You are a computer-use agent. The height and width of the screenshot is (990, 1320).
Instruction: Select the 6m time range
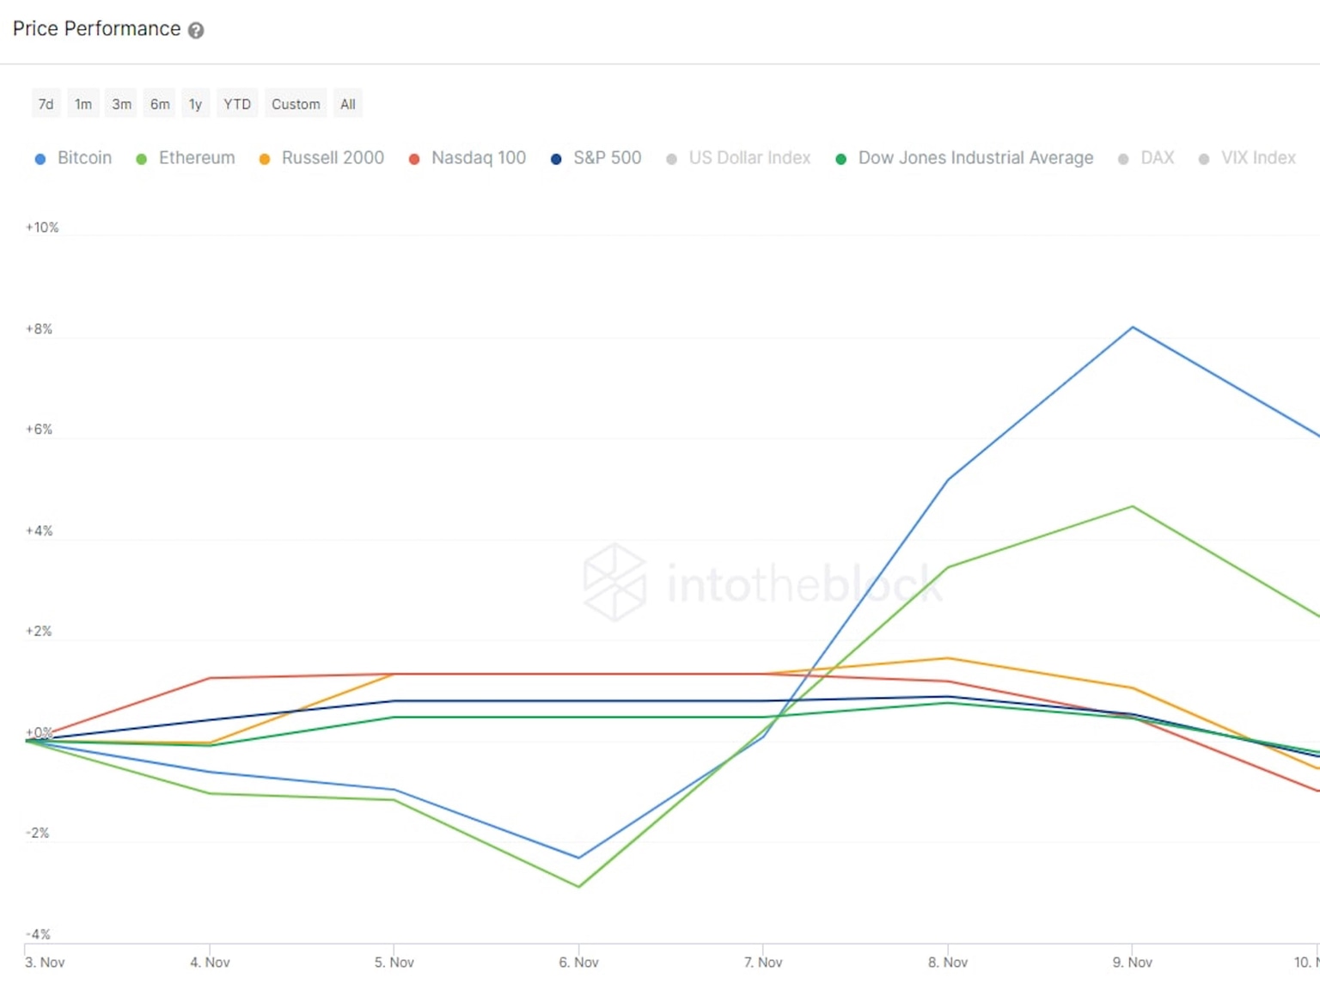point(160,104)
